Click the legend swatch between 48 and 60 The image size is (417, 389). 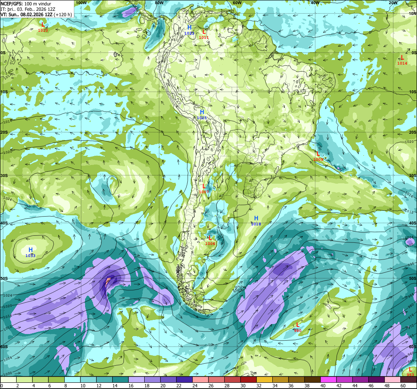(392, 379)
